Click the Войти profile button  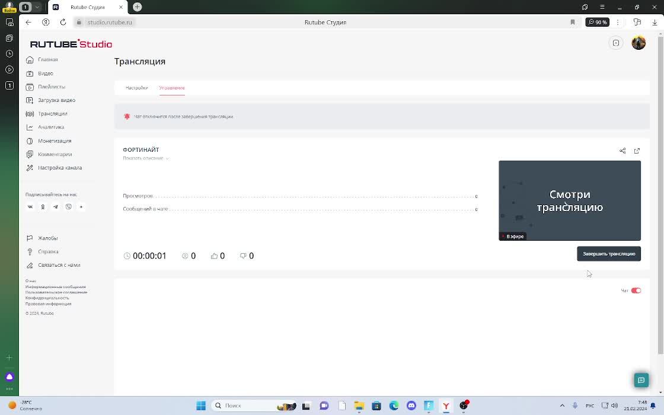coord(9,7)
